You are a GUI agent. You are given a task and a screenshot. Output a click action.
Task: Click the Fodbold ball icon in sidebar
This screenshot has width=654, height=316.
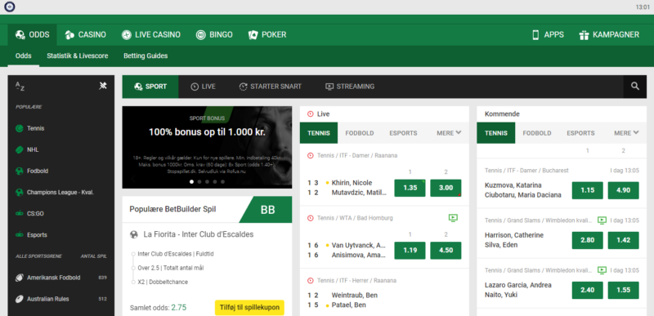click(19, 171)
